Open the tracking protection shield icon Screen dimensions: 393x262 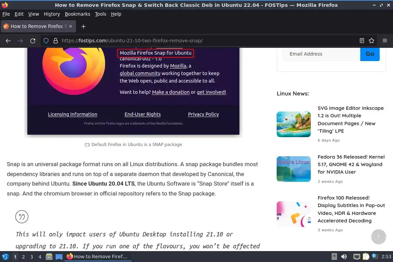tap(46, 41)
